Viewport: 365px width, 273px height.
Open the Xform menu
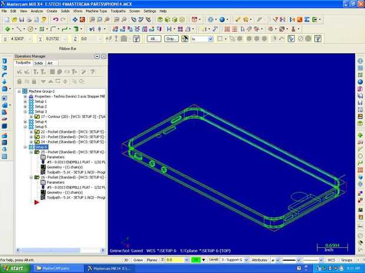pyautogui.click(x=78, y=11)
